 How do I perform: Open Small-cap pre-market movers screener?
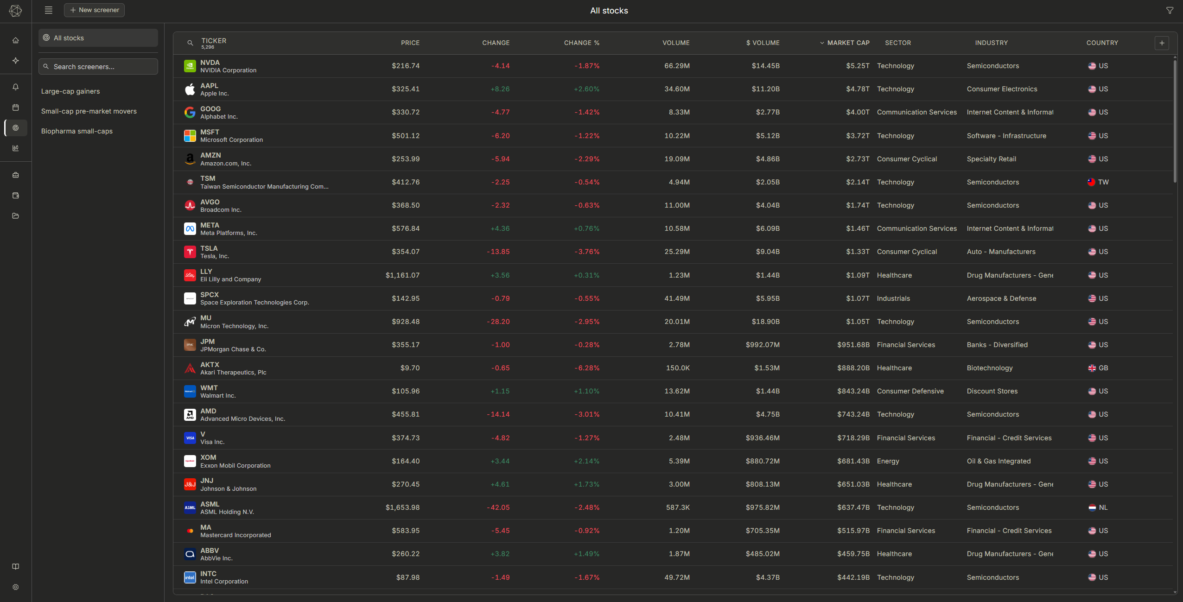(89, 111)
